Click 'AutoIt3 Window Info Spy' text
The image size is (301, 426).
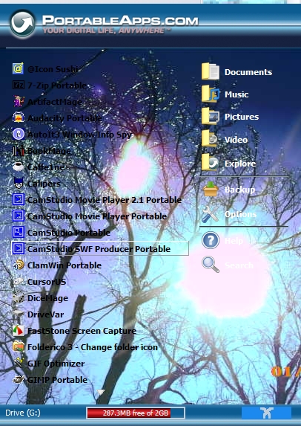(x=79, y=135)
